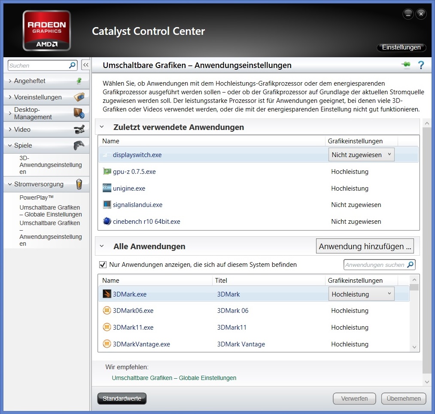435x414 pixels.
Task: Collapse the 'Zuletzt verwendete Anwendungen' section
Action: [x=102, y=127]
